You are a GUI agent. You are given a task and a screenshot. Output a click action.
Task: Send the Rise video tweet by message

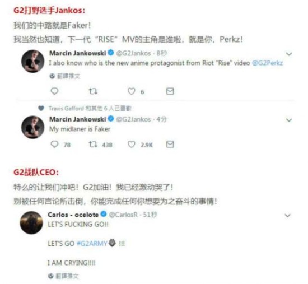click(170, 91)
